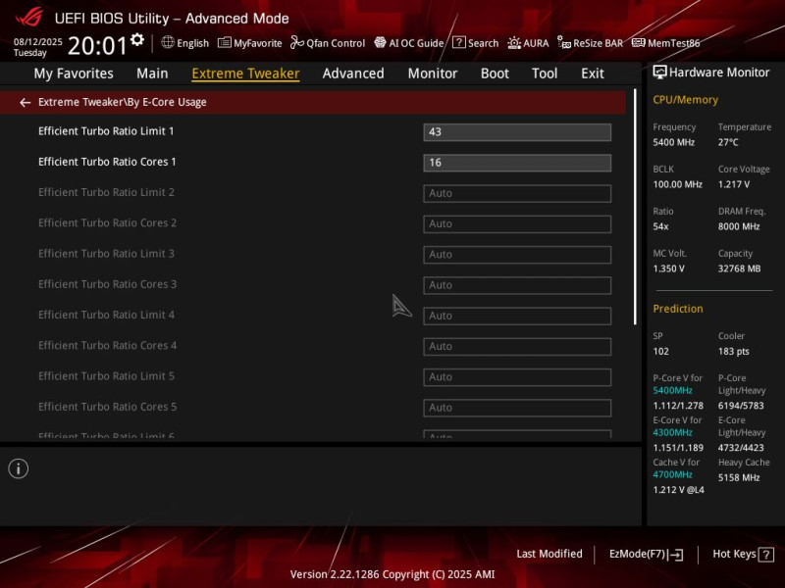Open Qfan Control fan icon
785x588 pixels.
coord(297,42)
